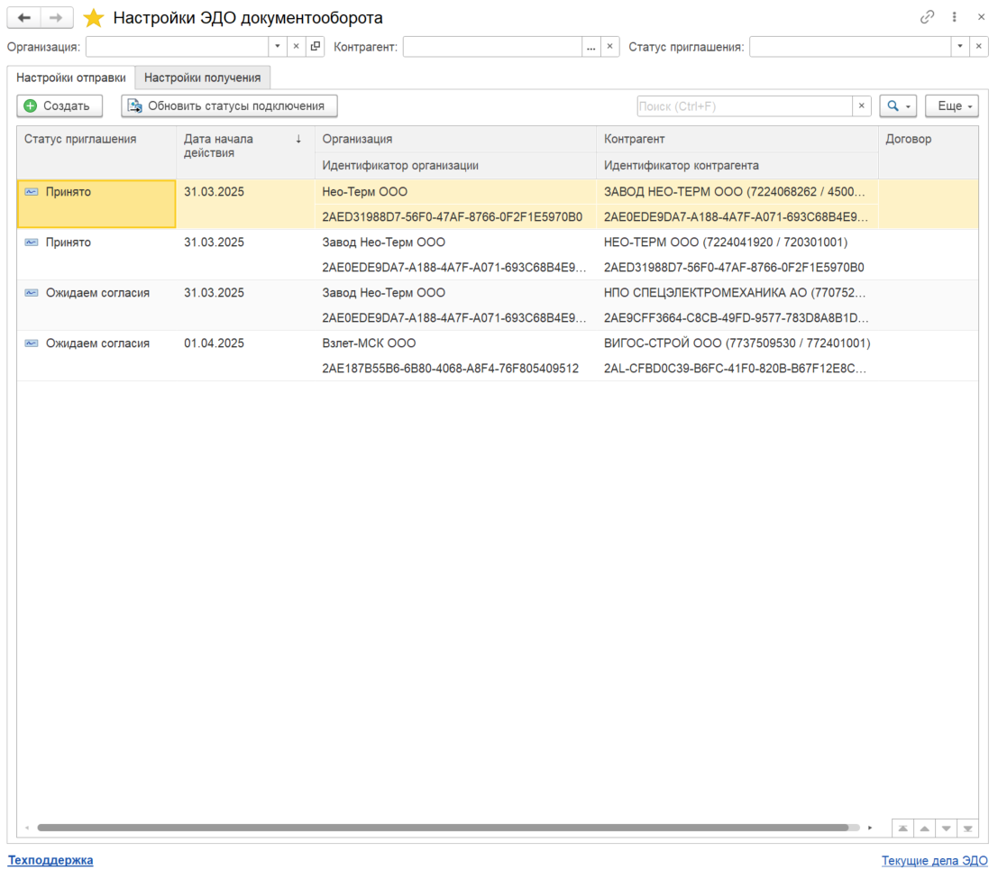Jump to the first row of the list

[x=902, y=829]
